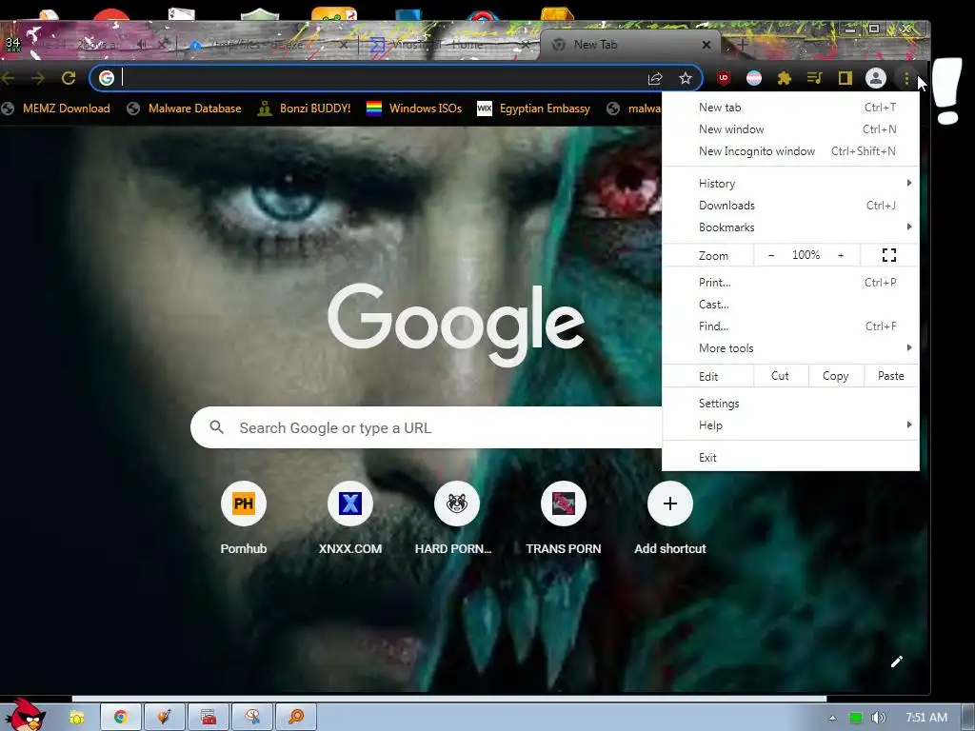The image size is (975, 731).
Task: Increase zoom with the plus button
Action: point(841,255)
